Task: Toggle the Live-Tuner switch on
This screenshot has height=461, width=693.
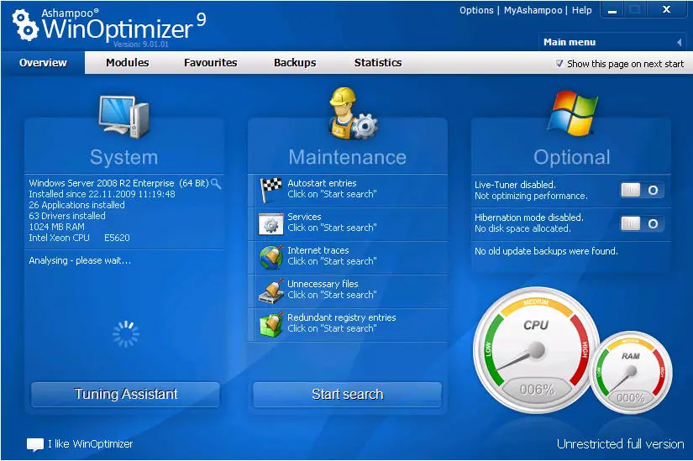Action: (642, 190)
